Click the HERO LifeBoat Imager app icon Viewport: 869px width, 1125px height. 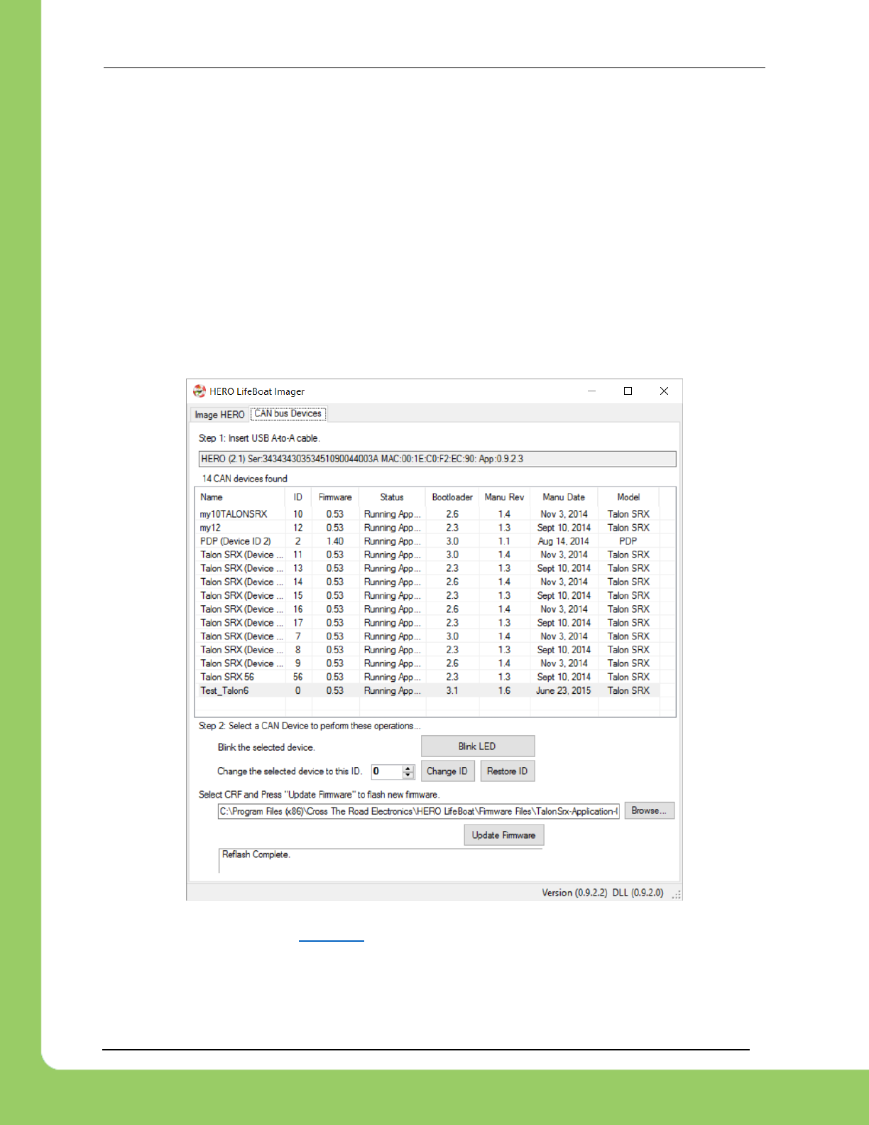point(200,391)
